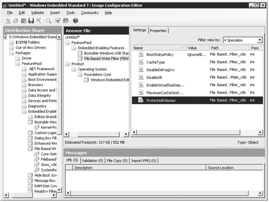This screenshot has width=269, height=202.
Task: Click the IgnoreAll value of BootStatusPolicy
Action: click(x=196, y=55)
